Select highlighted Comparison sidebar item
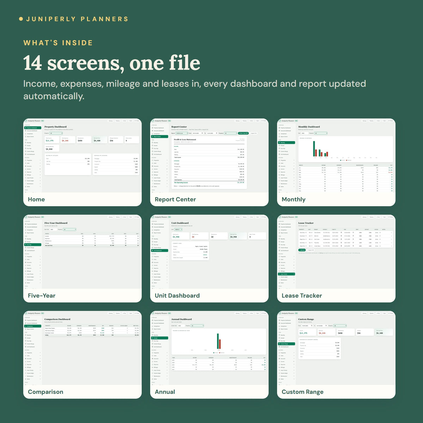Image resolution: width=423 pixels, height=423 pixels. point(33,326)
